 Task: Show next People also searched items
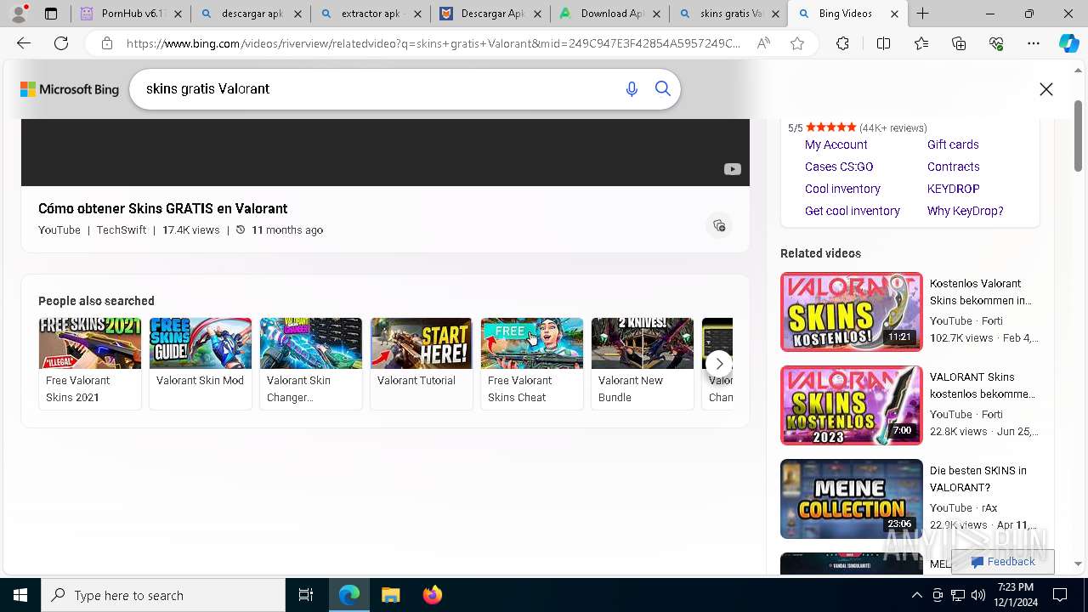click(x=719, y=364)
